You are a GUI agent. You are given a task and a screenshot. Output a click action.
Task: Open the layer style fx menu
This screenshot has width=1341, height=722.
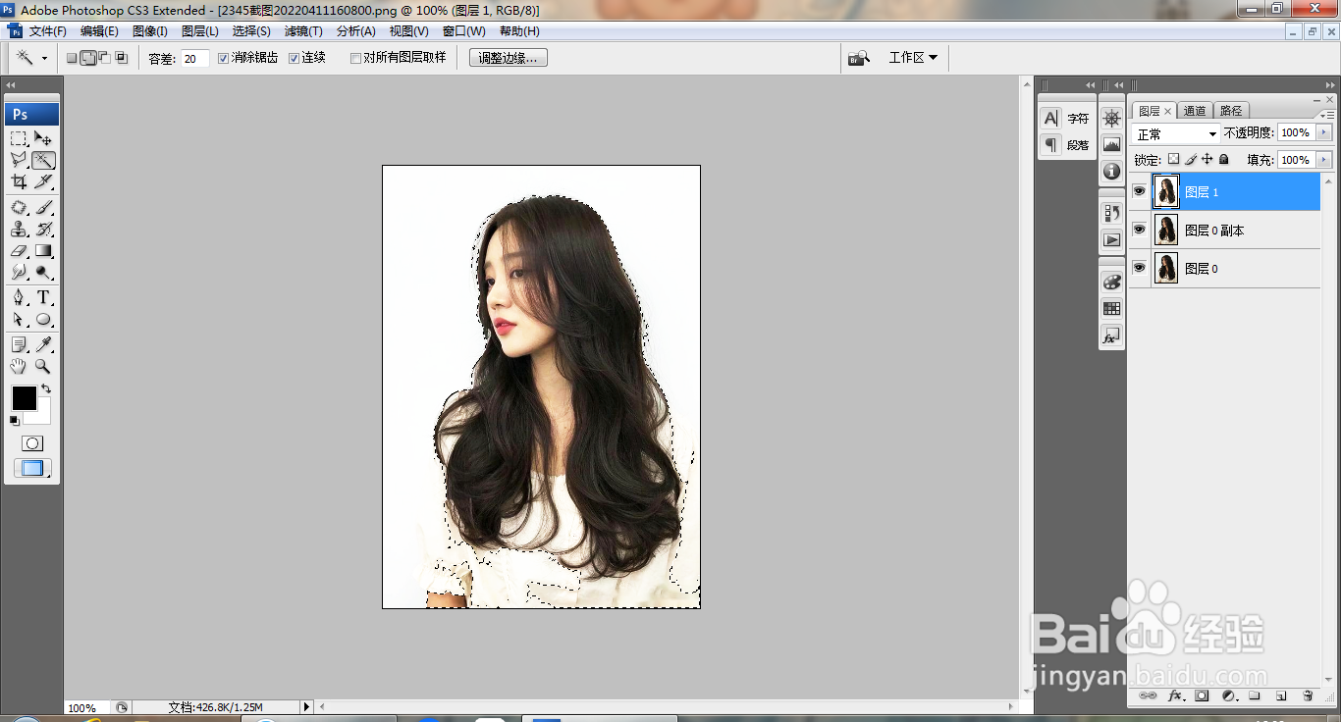(1175, 696)
